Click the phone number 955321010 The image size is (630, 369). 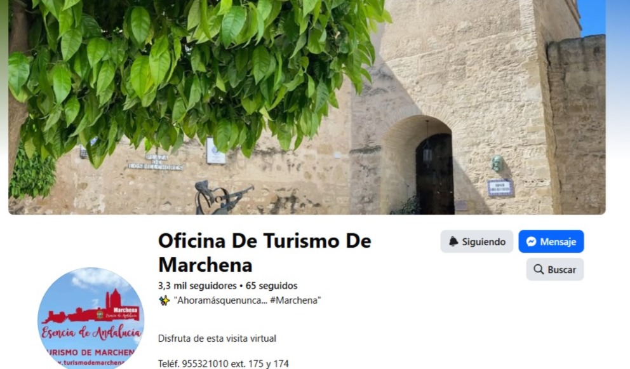[x=205, y=364]
